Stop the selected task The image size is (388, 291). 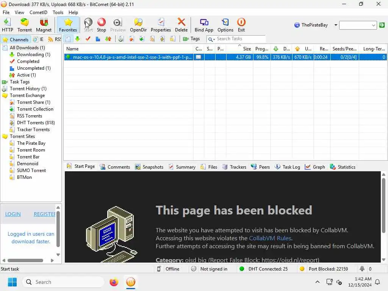(101, 25)
